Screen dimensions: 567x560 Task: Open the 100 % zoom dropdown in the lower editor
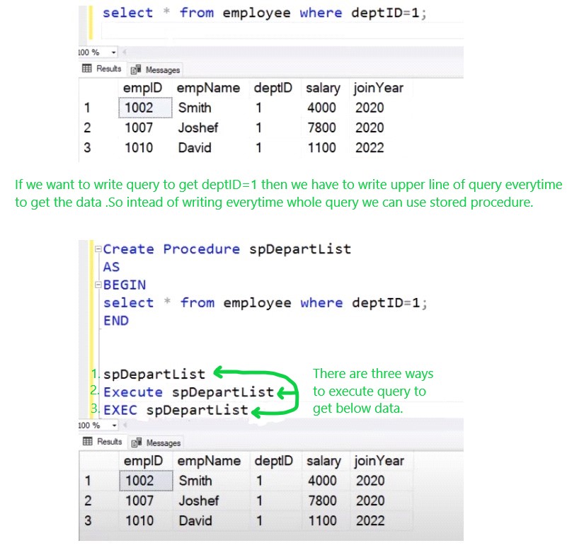point(114,425)
